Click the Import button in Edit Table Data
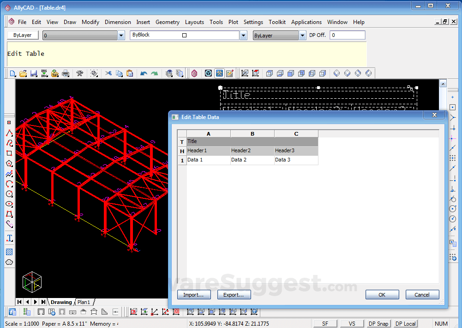This screenshot has width=462, height=328. tap(194, 294)
